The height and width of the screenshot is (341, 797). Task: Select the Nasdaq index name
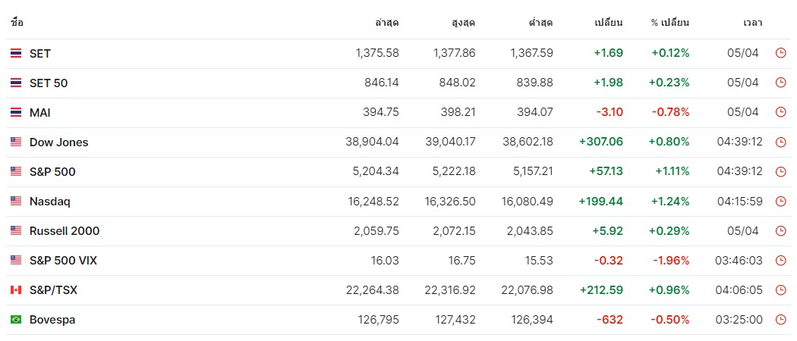(50, 202)
